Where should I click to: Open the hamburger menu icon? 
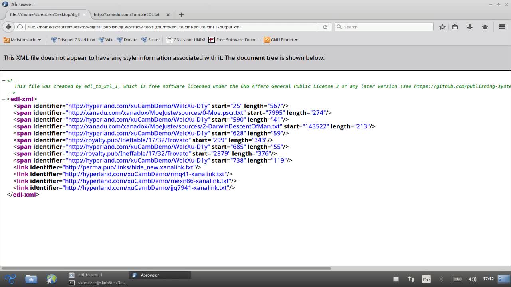coord(502,27)
